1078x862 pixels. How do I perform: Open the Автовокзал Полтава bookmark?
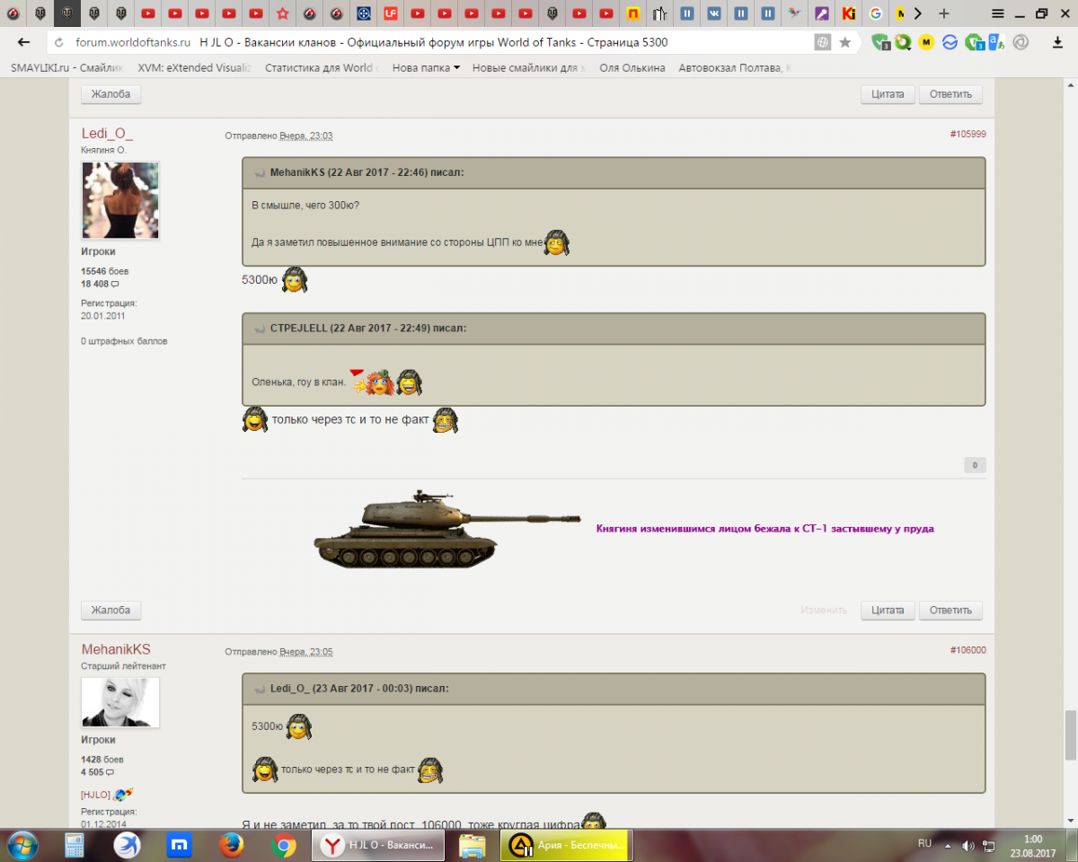tap(736, 67)
